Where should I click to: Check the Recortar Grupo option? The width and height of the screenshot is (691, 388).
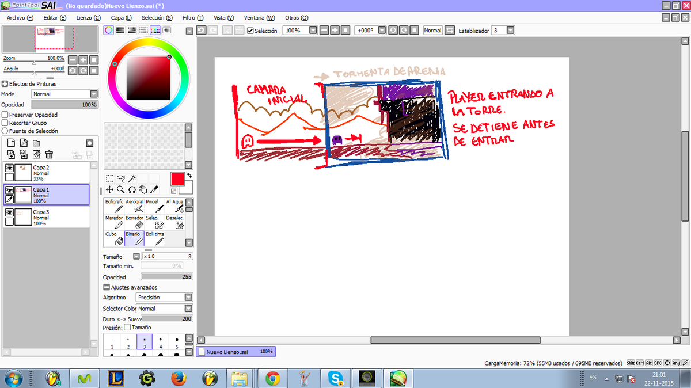(x=5, y=123)
